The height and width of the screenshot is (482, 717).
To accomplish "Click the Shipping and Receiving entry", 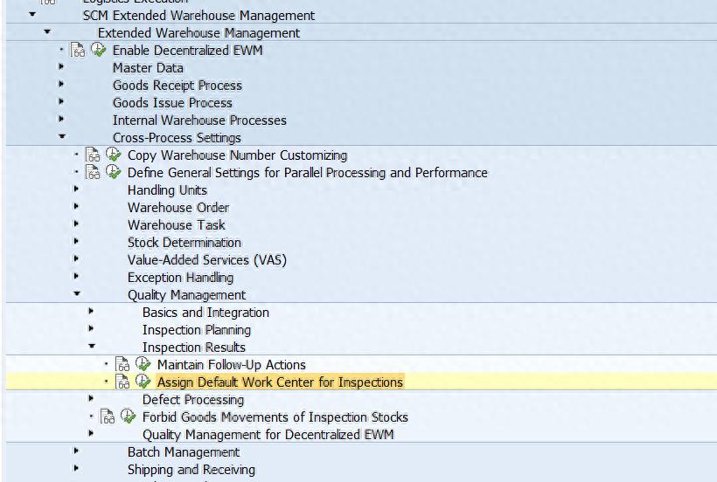I will coord(191,470).
